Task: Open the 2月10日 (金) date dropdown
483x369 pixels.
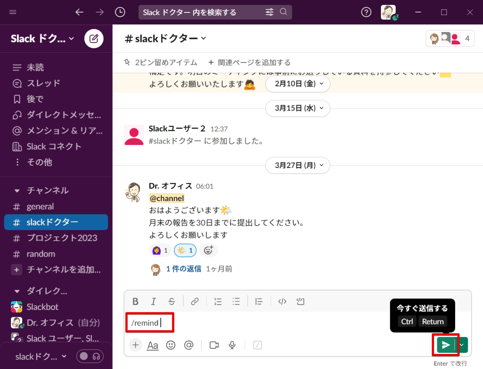Action: click(298, 84)
